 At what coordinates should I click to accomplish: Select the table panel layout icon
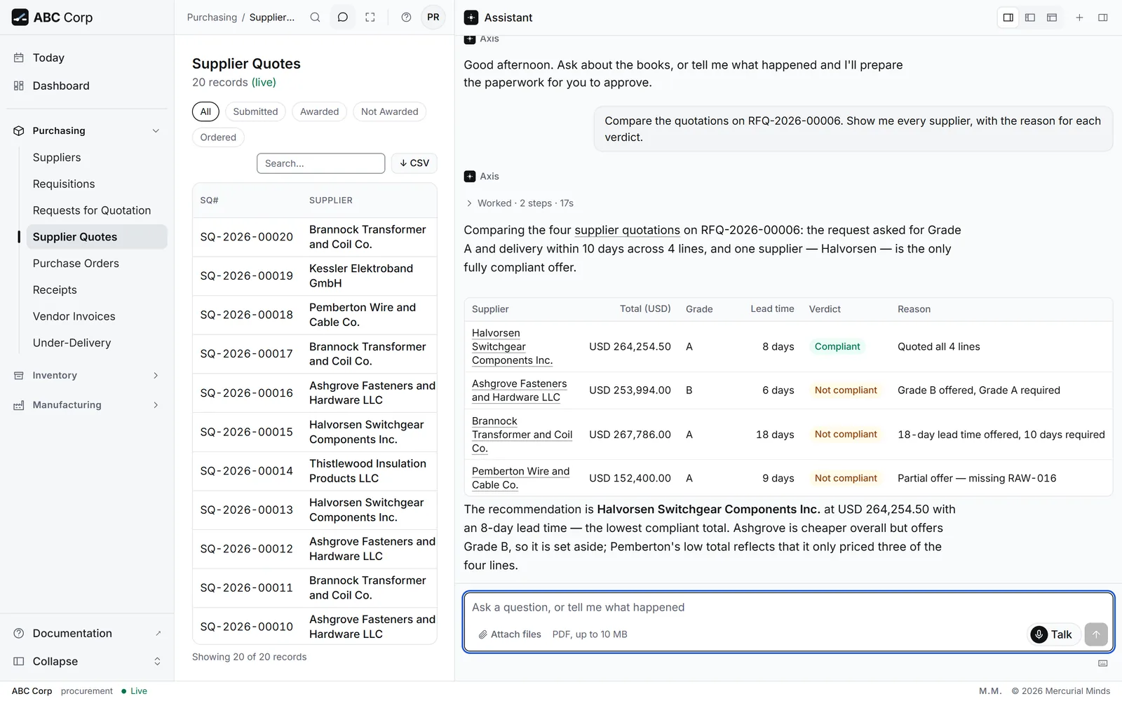coord(1052,18)
